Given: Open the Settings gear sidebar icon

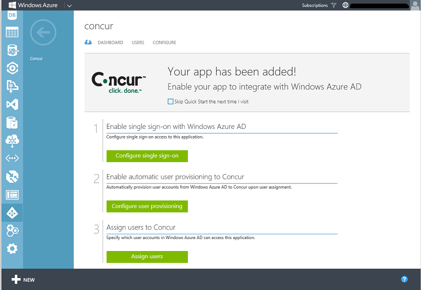Looking at the screenshot, I should point(12,249).
